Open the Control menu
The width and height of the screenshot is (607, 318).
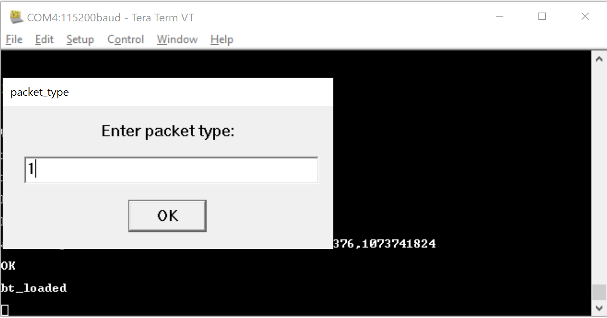point(125,39)
